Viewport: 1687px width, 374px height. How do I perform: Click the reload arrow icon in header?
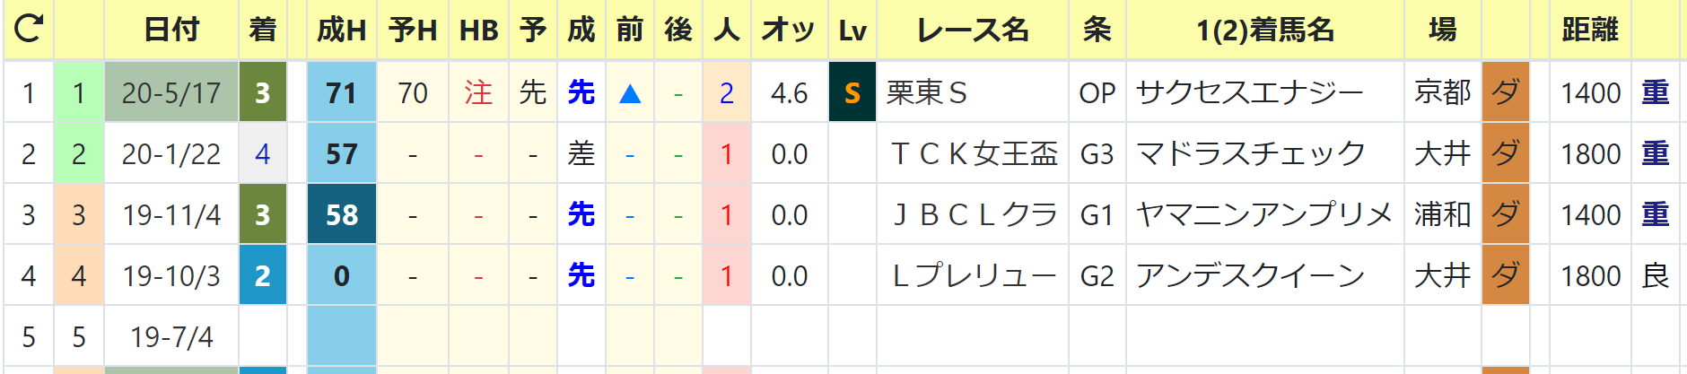pyautogui.click(x=29, y=30)
